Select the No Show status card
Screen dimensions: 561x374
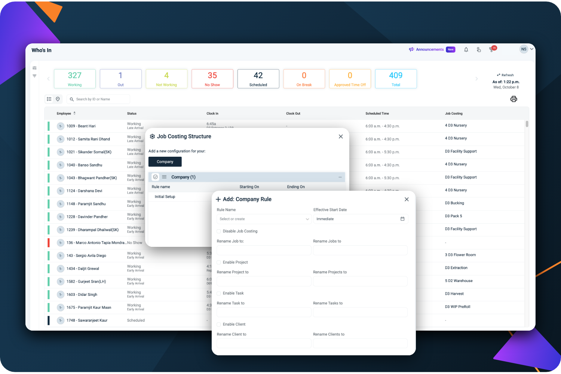[212, 79]
